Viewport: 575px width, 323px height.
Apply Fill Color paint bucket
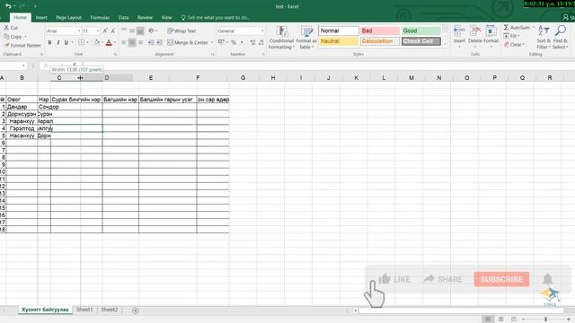coord(97,42)
